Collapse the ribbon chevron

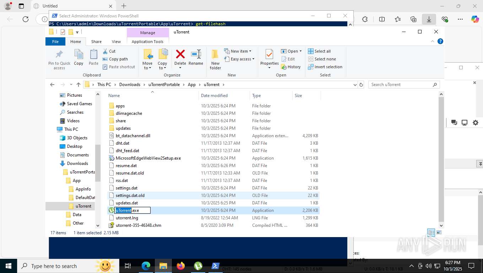[x=433, y=42]
